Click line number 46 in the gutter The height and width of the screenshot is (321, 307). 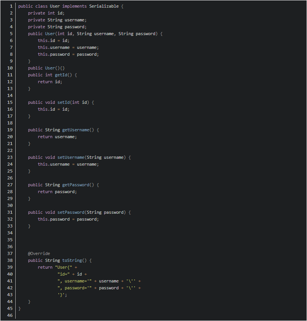click(x=10, y=315)
